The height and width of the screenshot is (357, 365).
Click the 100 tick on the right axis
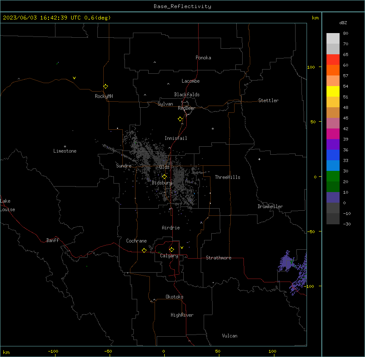311,67
